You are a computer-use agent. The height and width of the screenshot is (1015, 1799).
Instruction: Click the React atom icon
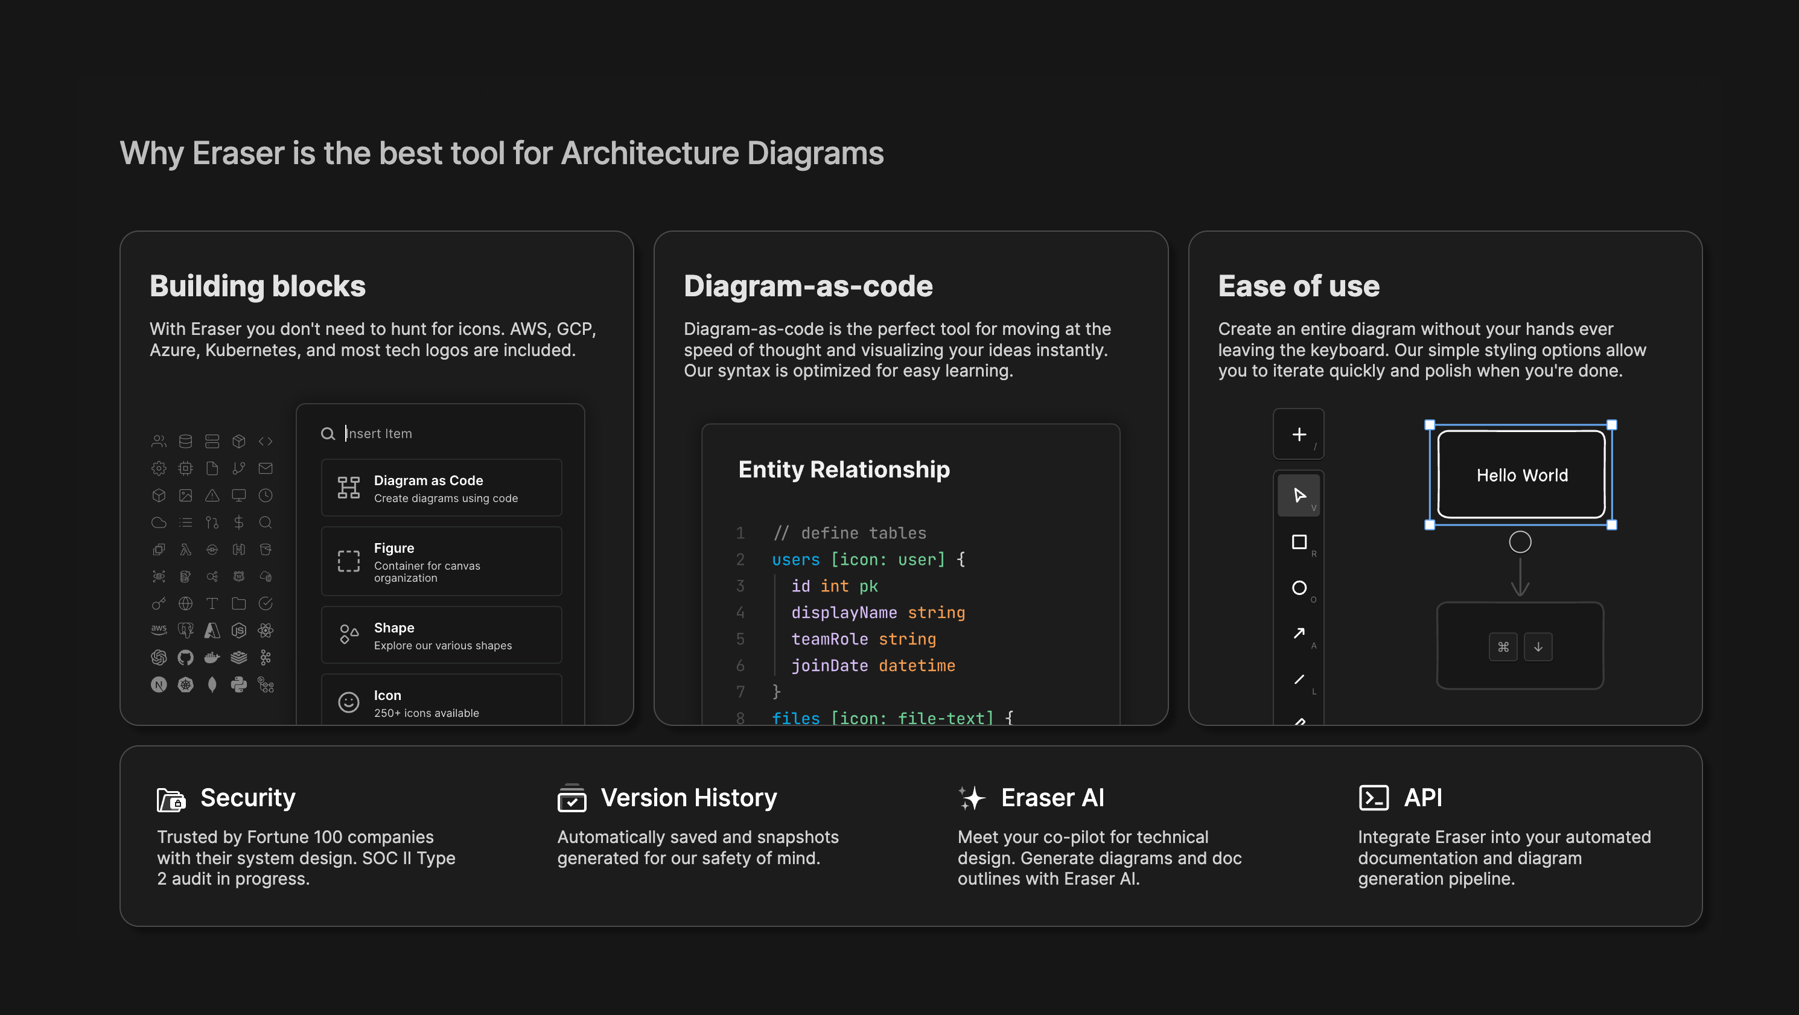(x=266, y=629)
